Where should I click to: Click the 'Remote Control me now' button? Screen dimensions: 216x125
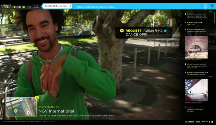(57, 6)
